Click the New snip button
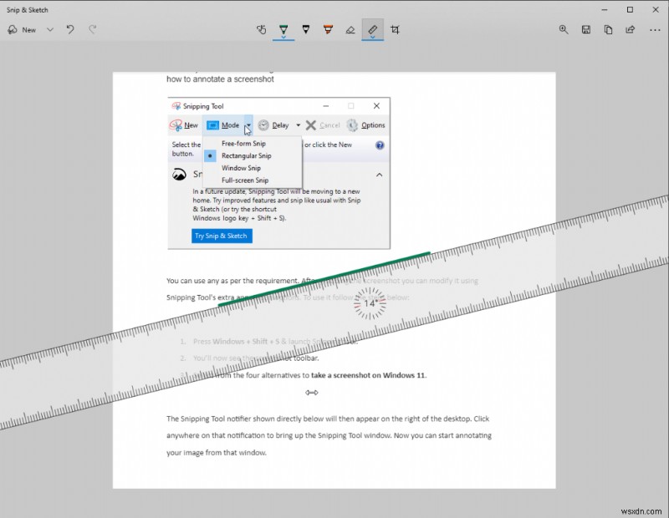Image resolution: width=669 pixels, height=518 pixels. [23, 30]
